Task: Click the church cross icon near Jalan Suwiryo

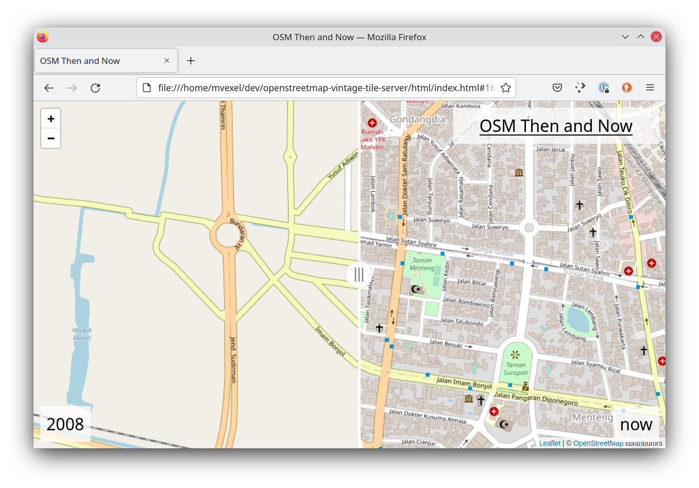Action: pos(579,205)
